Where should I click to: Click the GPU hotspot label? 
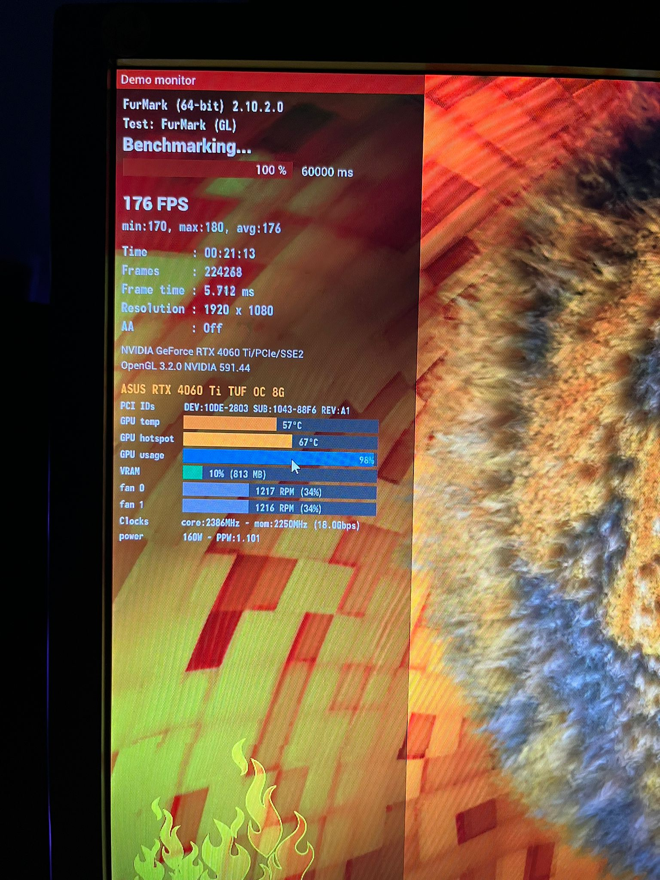pyautogui.click(x=147, y=438)
